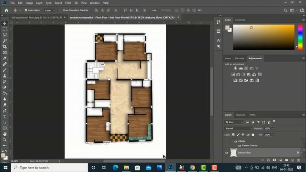Open the Opacity dropdown arrow
The height and width of the screenshot is (172, 306).
(x=273, y=129)
